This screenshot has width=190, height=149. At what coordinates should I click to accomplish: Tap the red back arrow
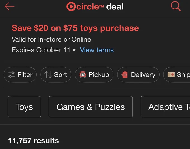[x=9, y=6]
